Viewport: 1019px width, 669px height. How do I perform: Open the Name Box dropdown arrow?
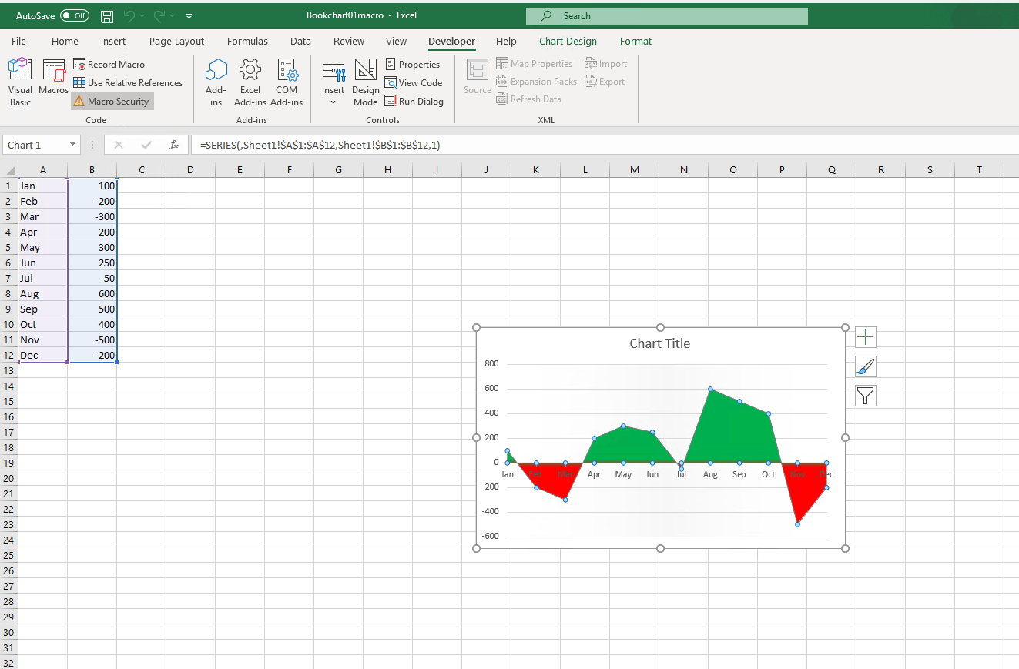pos(73,145)
